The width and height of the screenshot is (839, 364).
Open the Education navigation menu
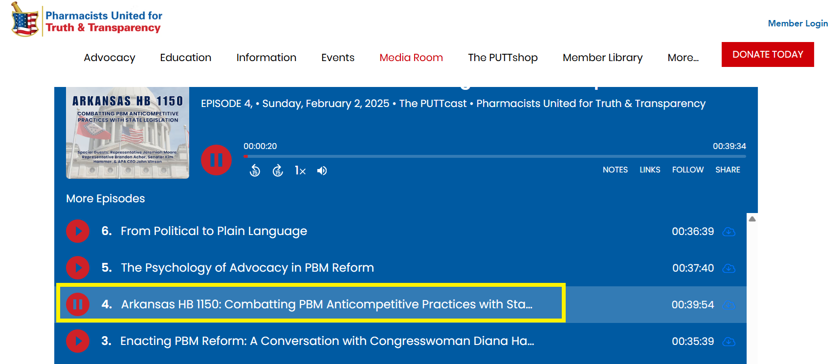[x=186, y=58]
